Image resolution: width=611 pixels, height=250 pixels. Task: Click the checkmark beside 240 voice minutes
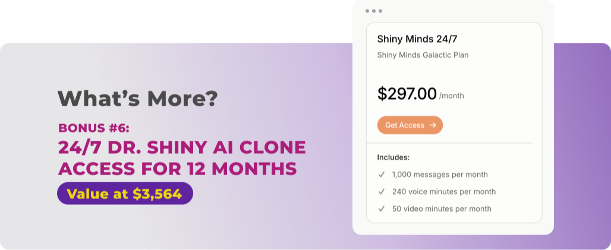[x=382, y=192]
